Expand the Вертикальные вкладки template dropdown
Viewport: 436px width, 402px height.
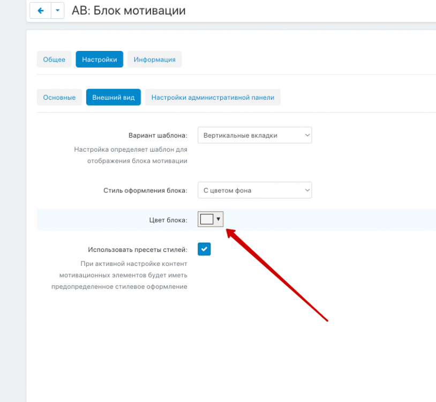(254, 136)
